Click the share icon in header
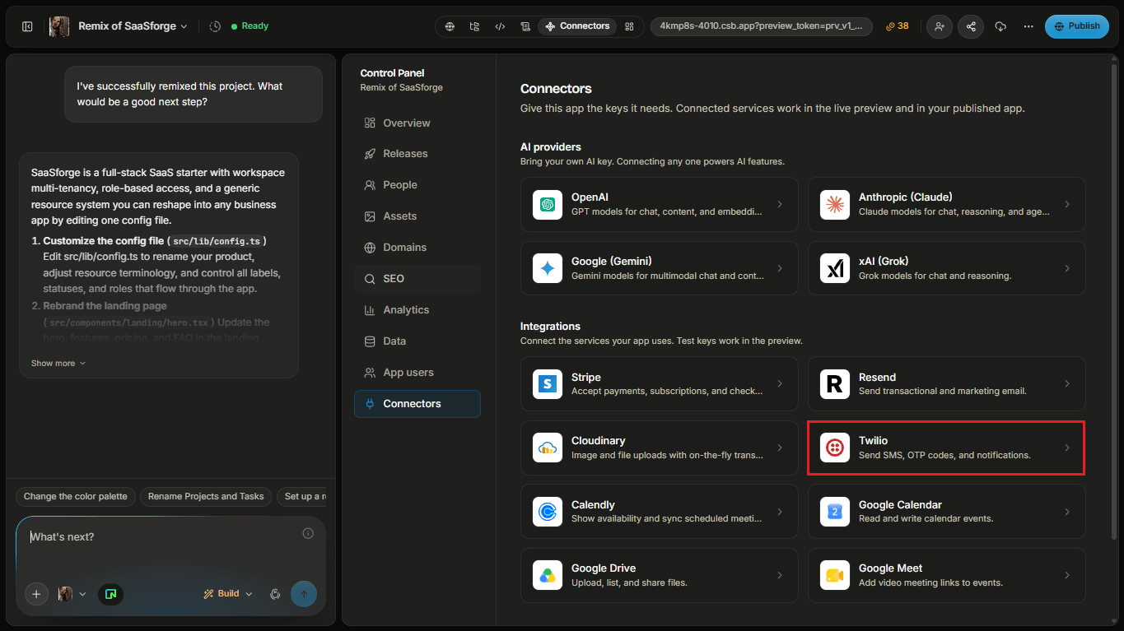Image resolution: width=1124 pixels, height=631 pixels. [971, 26]
